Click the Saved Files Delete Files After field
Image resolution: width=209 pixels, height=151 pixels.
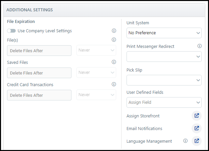(x=39, y=73)
